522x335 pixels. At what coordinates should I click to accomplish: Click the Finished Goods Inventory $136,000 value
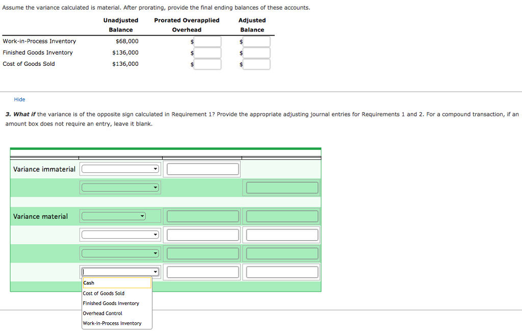[x=125, y=53]
